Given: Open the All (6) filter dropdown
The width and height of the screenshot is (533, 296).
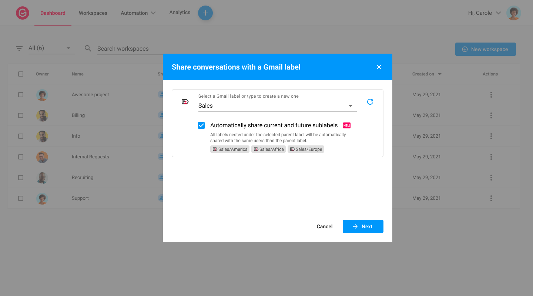Looking at the screenshot, I should [51, 48].
